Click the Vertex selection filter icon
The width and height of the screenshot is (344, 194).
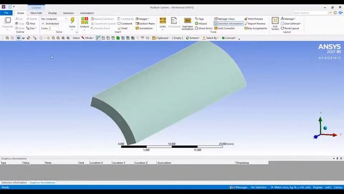(103, 38)
